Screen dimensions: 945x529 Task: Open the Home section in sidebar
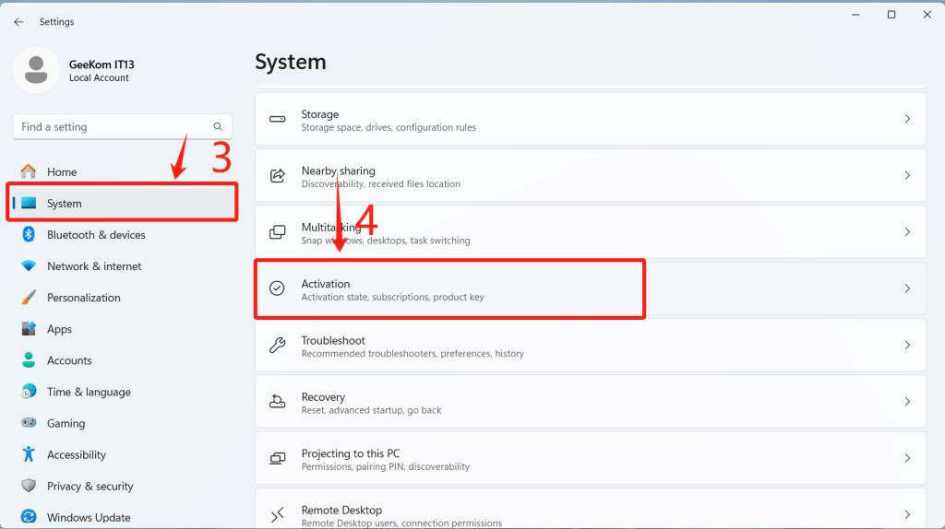click(62, 172)
